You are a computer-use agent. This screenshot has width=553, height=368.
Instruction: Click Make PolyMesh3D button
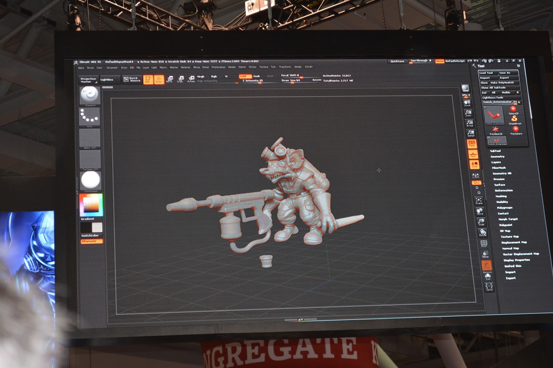pyautogui.click(x=505, y=83)
